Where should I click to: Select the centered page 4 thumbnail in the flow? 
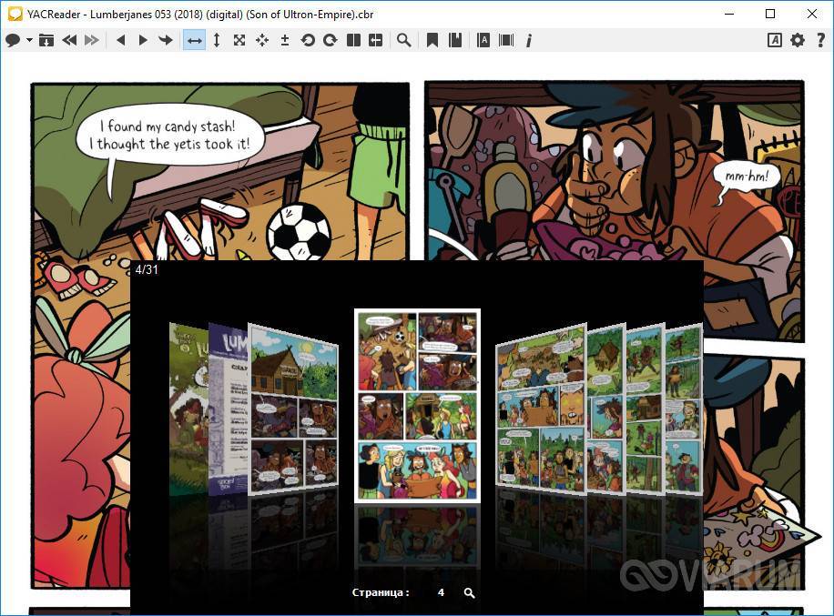click(417, 405)
